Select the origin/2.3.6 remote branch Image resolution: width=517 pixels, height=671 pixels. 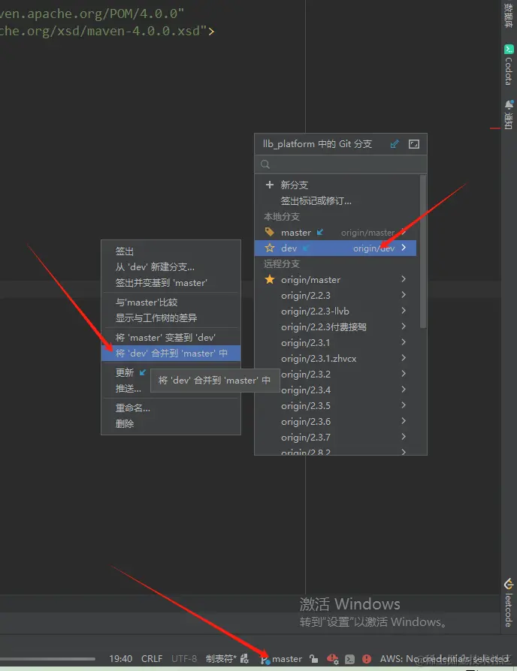(x=335, y=422)
